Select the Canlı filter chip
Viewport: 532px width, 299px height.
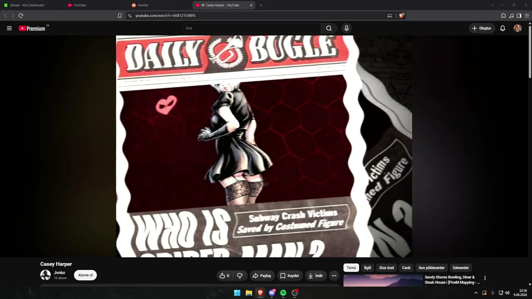406,268
